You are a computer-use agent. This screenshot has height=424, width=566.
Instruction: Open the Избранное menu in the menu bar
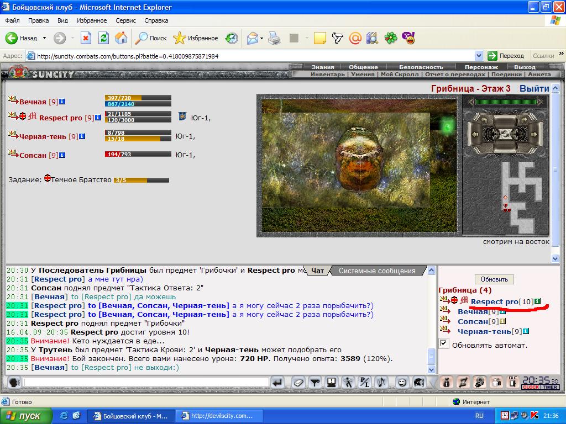coord(92,20)
